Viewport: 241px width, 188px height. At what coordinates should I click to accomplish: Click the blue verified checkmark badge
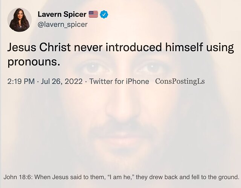tap(104, 15)
